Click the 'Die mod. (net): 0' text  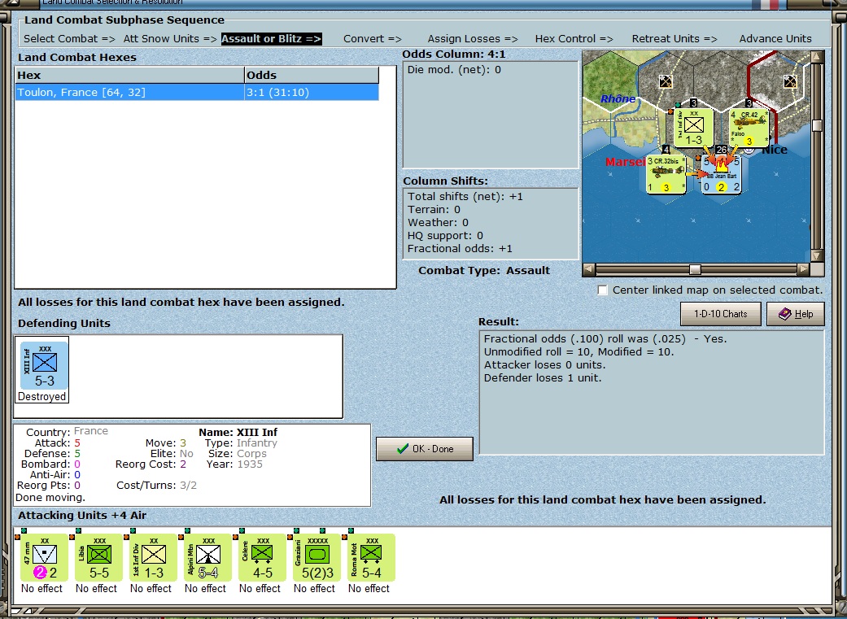point(454,70)
